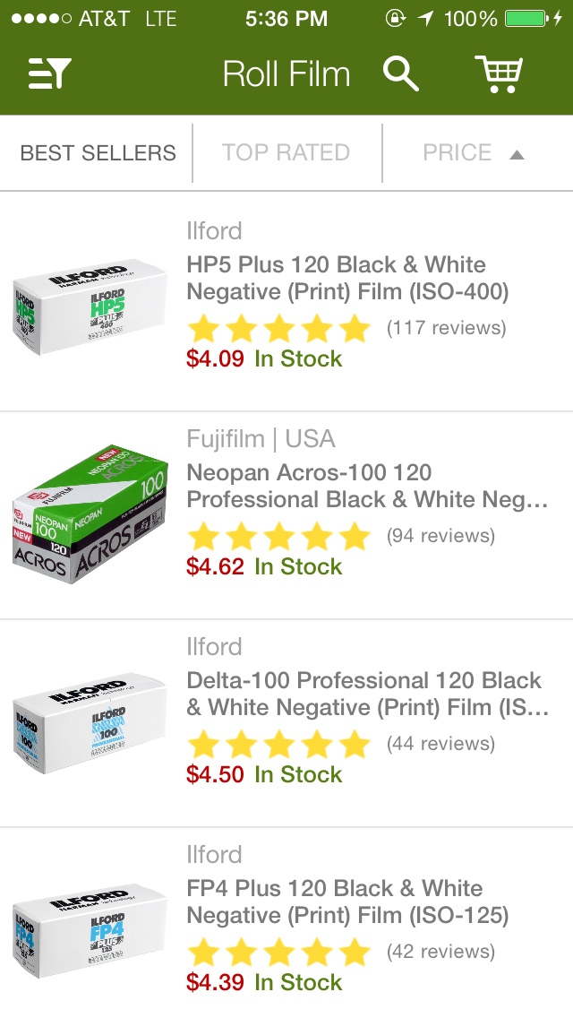The height and width of the screenshot is (1018, 573).
Task: Click the HP5 Plus star rating
Action: (279, 329)
